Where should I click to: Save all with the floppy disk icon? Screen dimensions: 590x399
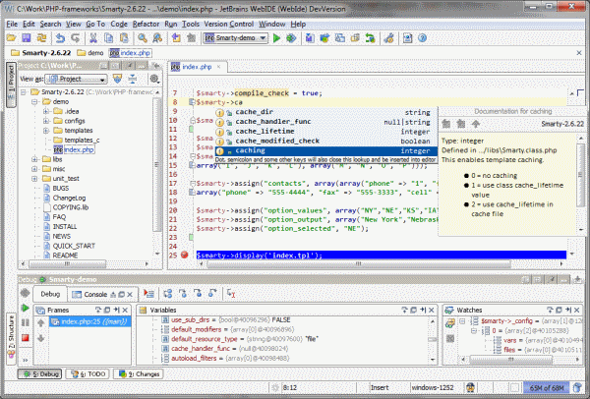[x=27, y=38]
